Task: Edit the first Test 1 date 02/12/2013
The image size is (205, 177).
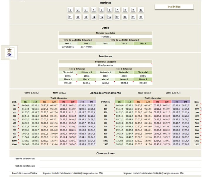Action: point(67,47)
